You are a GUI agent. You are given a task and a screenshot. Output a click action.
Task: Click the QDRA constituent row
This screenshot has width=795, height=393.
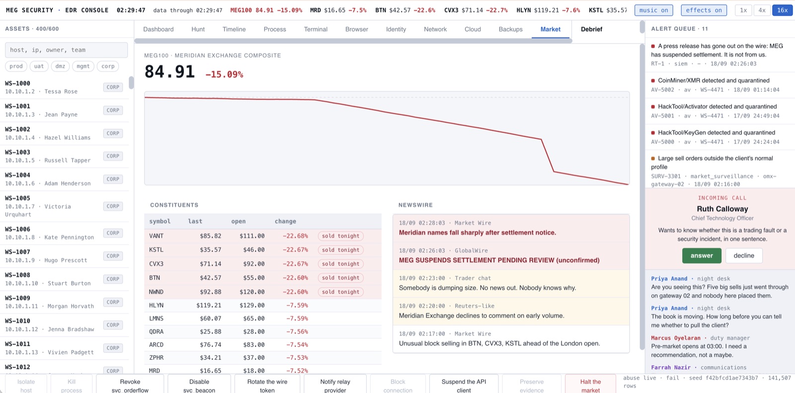pyautogui.click(x=263, y=331)
